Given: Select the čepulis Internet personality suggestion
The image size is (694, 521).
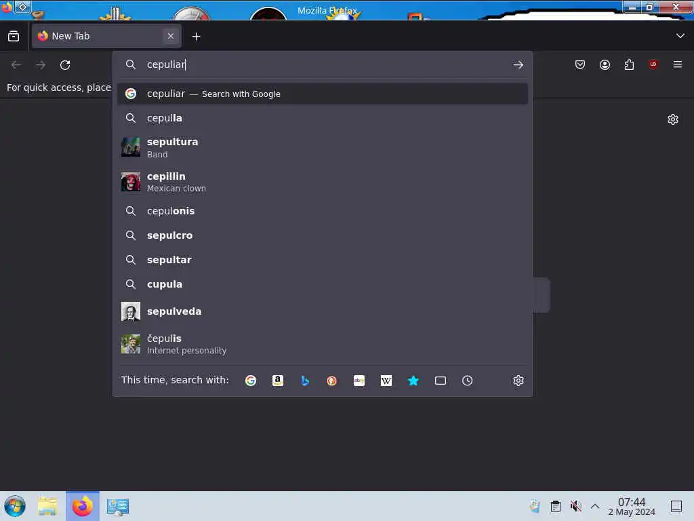Looking at the screenshot, I should tap(322, 344).
